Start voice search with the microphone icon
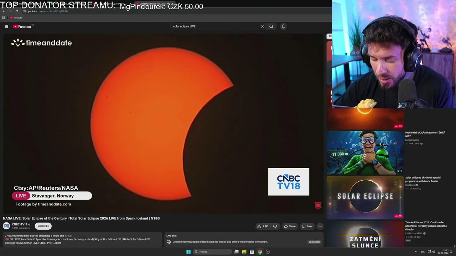Screen dimensions: 456x256 [283, 26]
